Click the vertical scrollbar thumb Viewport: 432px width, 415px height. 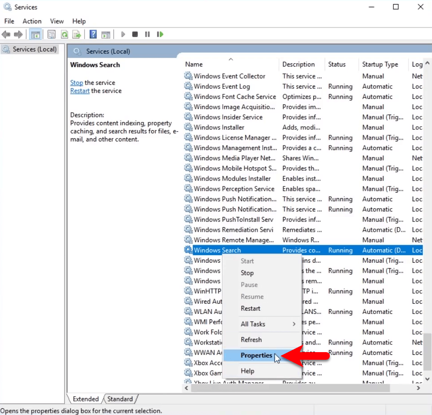tap(427, 352)
